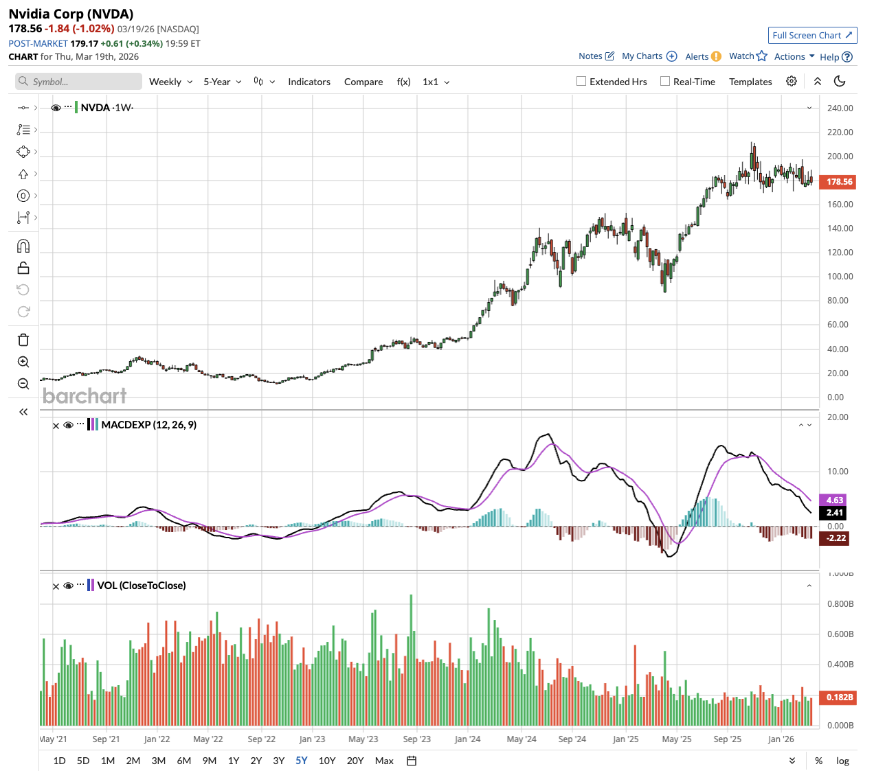Switch to dark mode with moon icon
The width and height of the screenshot is (874, 784).
[x=840, y=81]
